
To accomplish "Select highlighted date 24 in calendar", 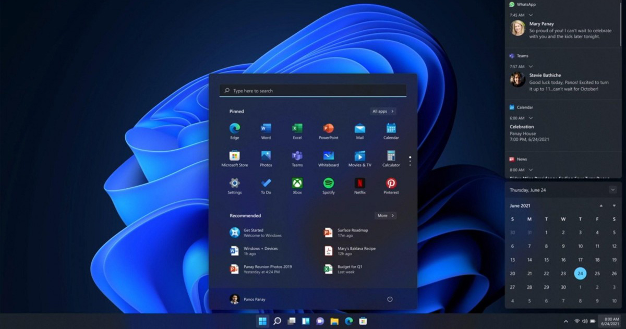I will [x=580, y=273].
